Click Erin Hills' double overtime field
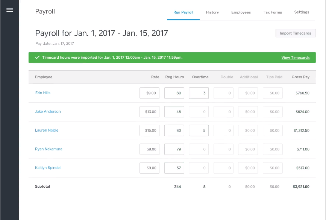326x220 pixels. [x=223, y=93]
